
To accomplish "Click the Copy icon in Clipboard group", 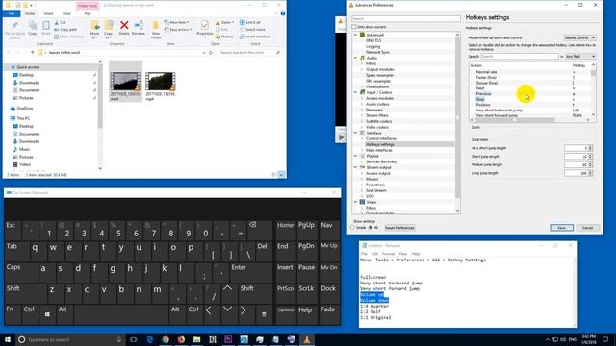I will point(33,26).
